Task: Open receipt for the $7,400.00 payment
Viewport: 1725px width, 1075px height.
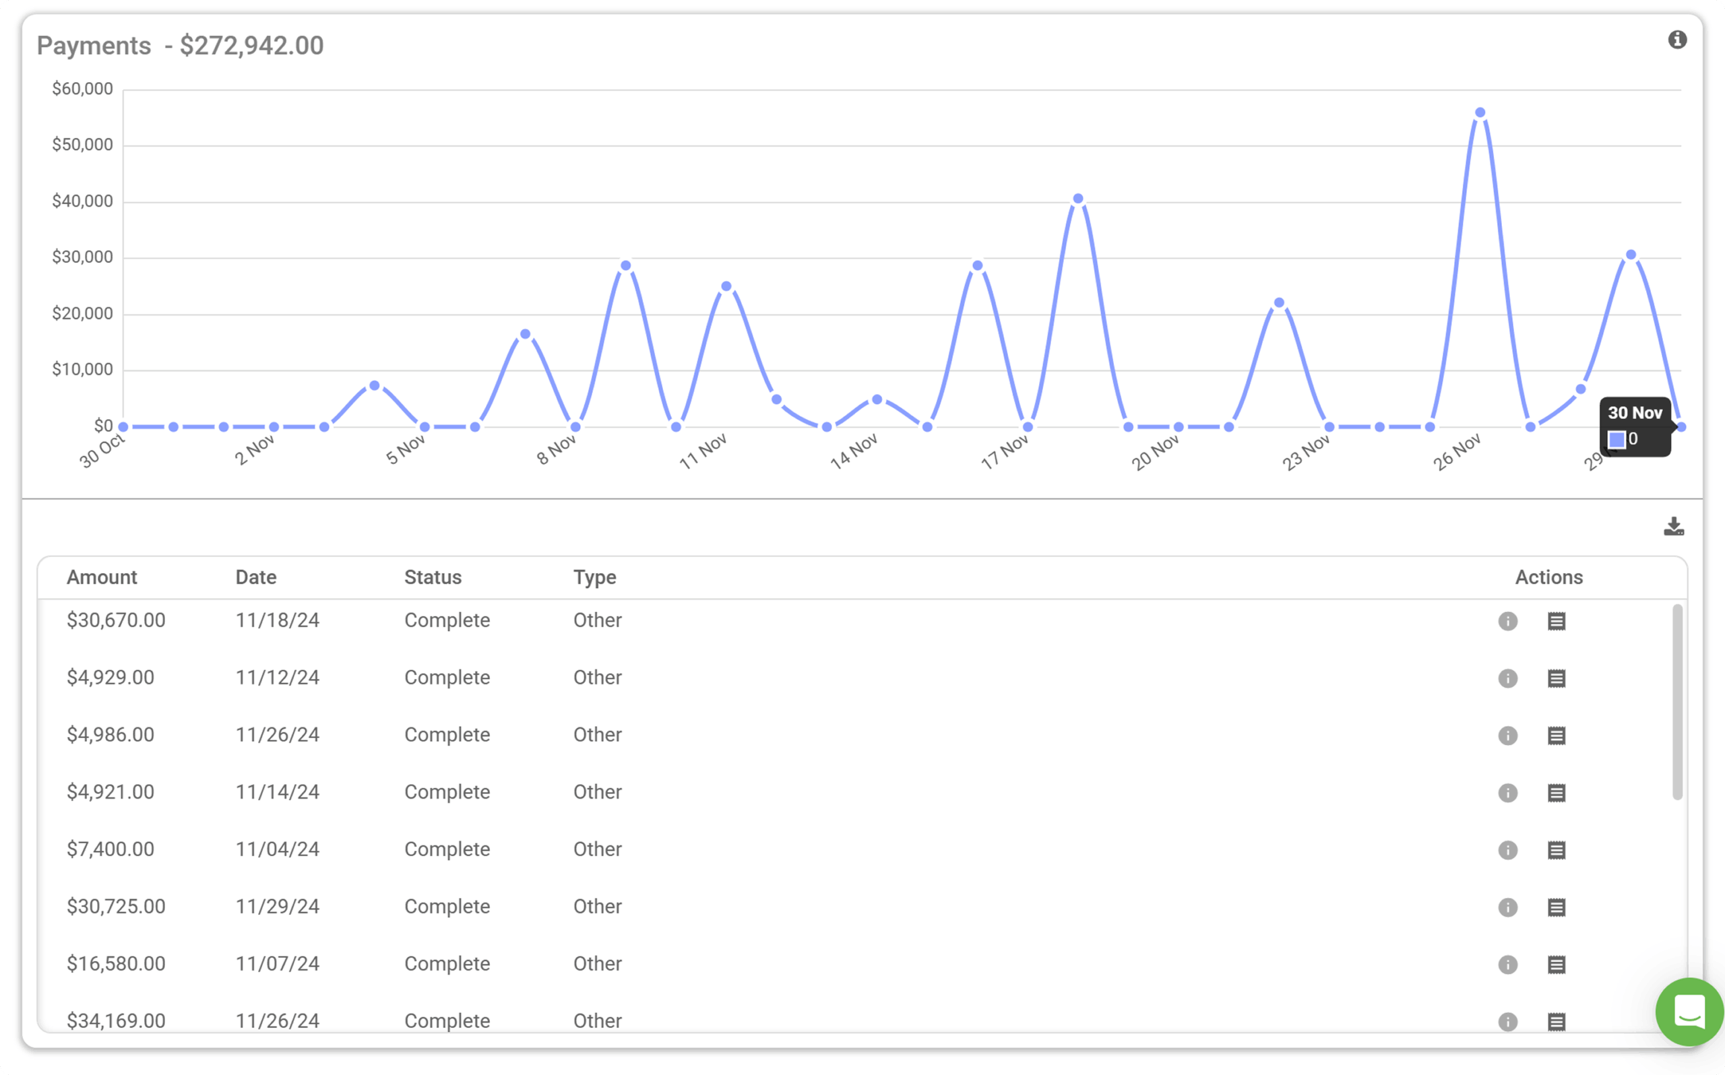Action: click(x=1557, y=849)
